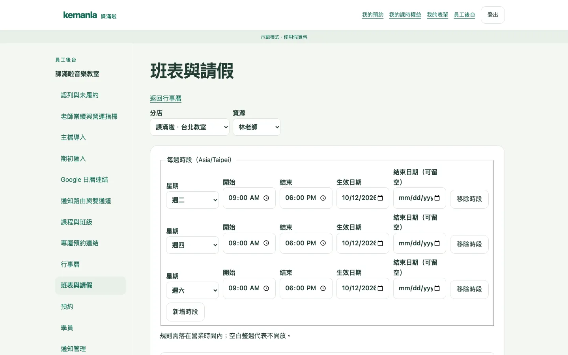Click 週六 結束日期 empty date field

pyautogui.click(x=420, y=288)
